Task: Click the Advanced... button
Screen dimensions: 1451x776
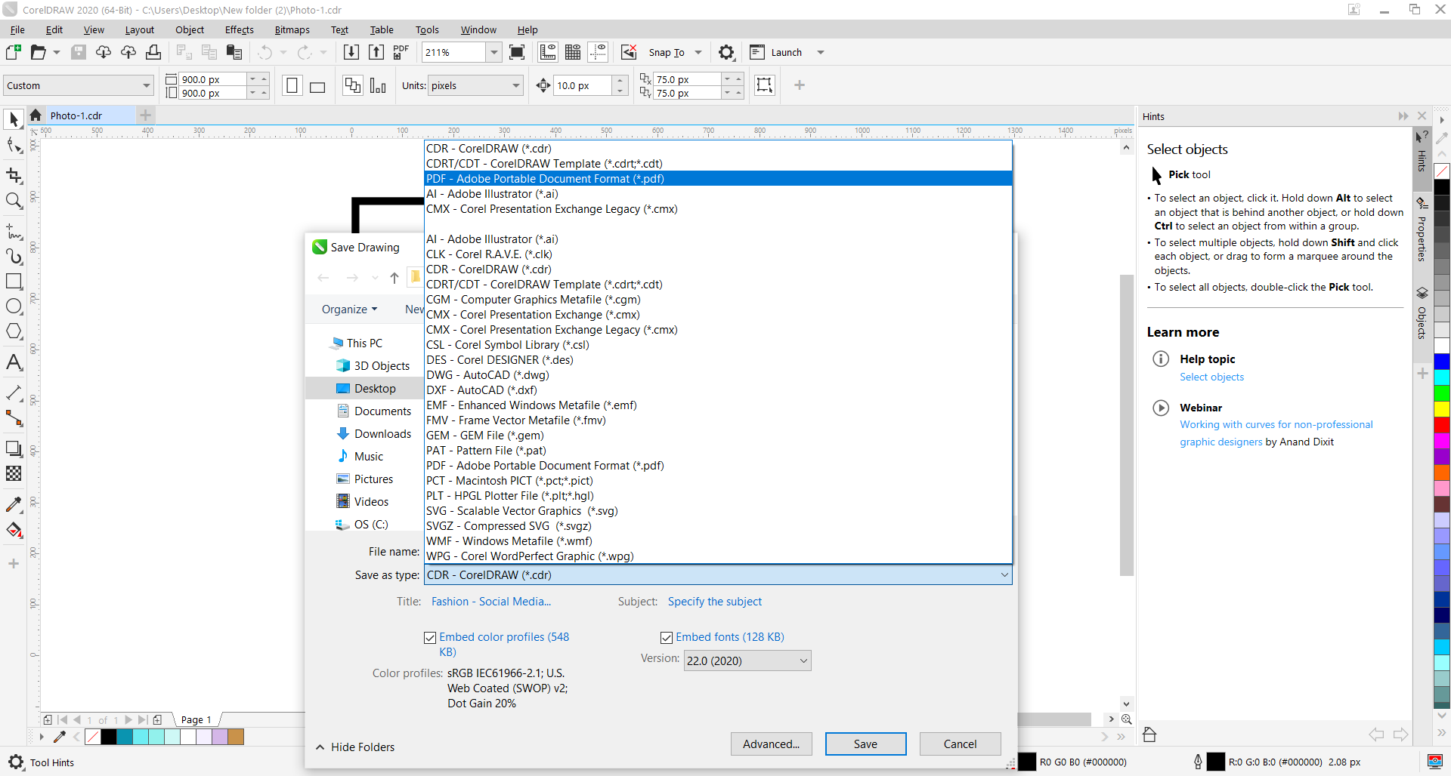Action: [771, 744]
